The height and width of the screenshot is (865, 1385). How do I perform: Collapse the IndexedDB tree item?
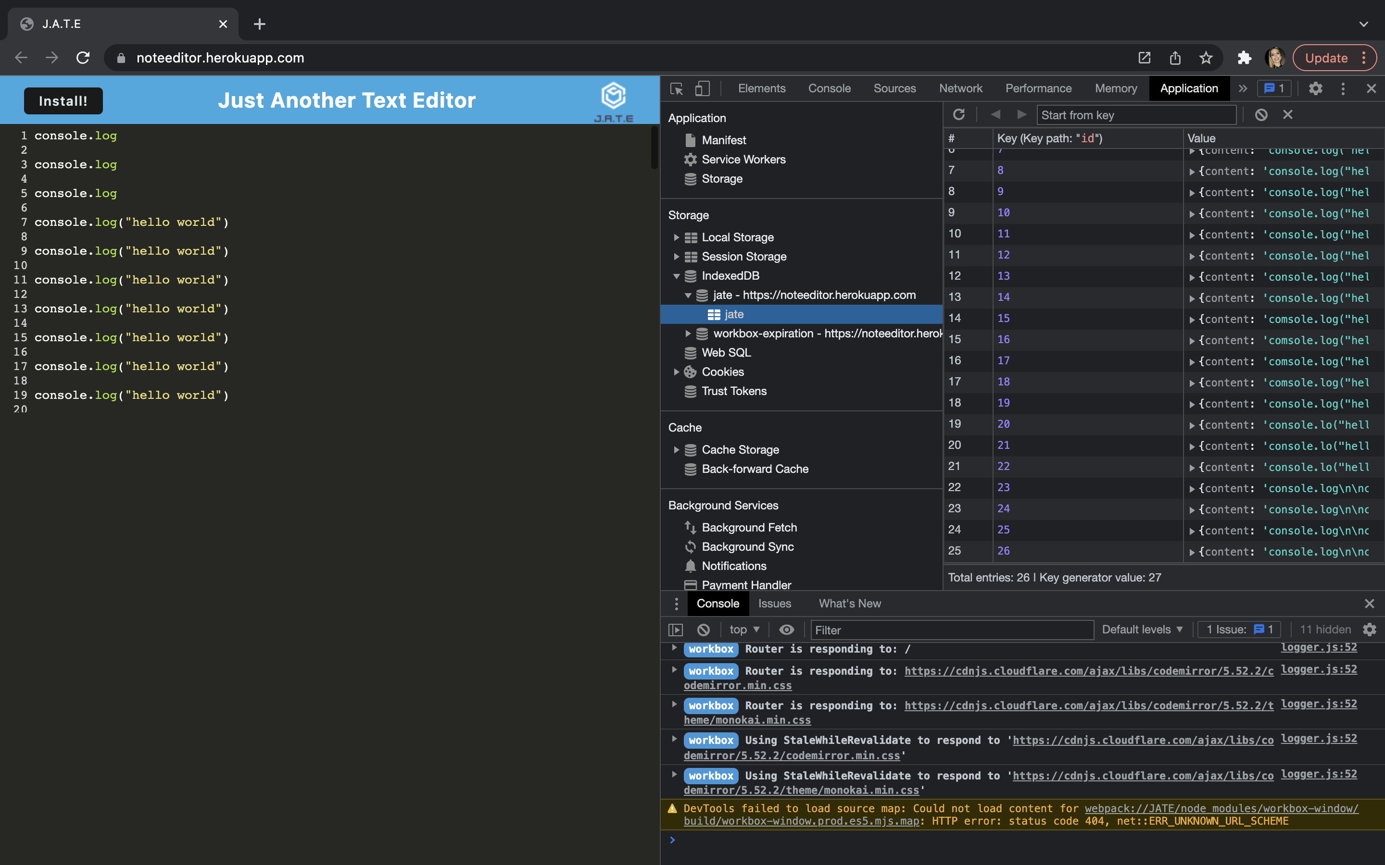point(677,276)
